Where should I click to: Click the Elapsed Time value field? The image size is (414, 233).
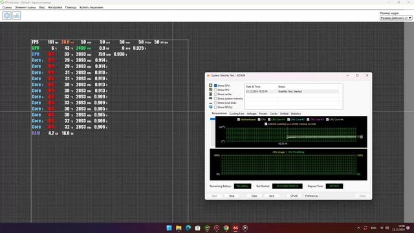pyautogui.click(x=334, y=186)
